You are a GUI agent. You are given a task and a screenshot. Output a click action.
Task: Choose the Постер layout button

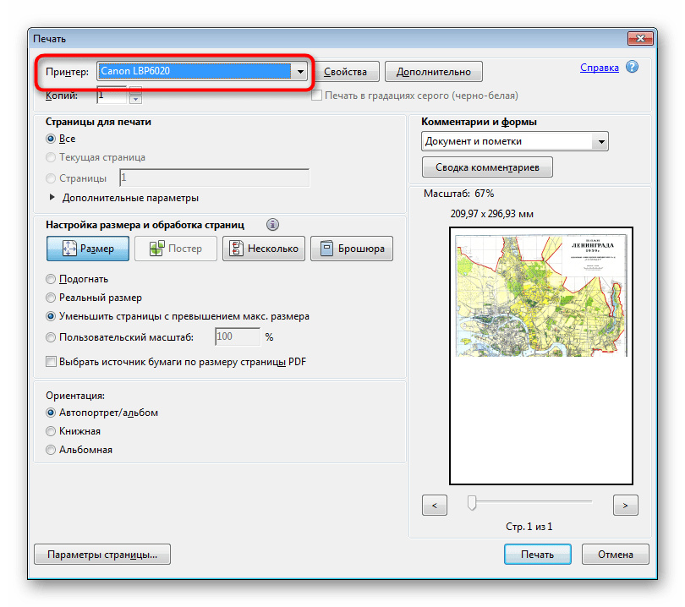[x=176, y=249]
